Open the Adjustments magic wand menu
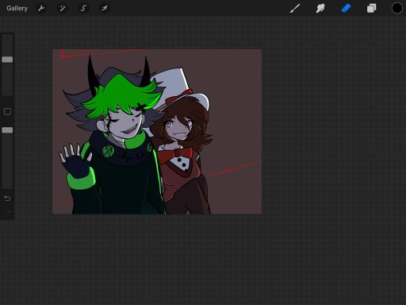This screenshot has height=305, width=406. click(x=62, y=9)
